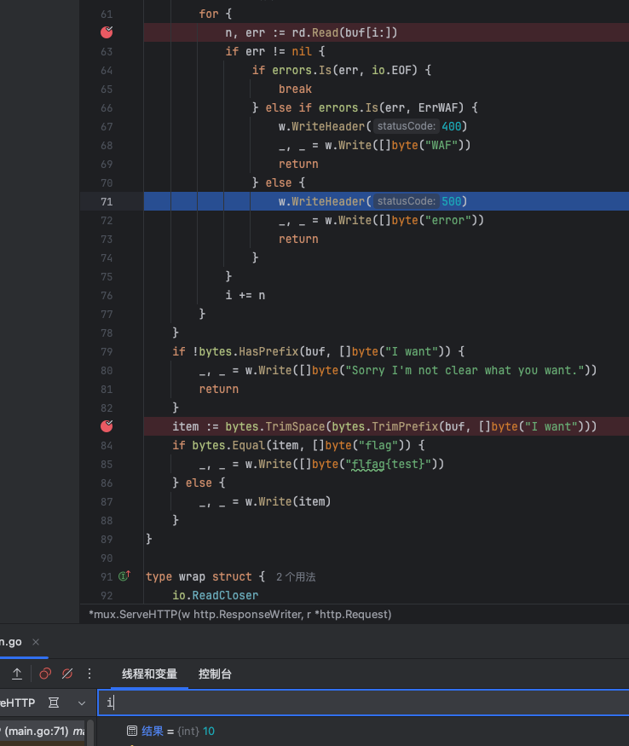Open the view breakpoints icon
Screen dimensions: 629x746
click(x=45, y=674)
